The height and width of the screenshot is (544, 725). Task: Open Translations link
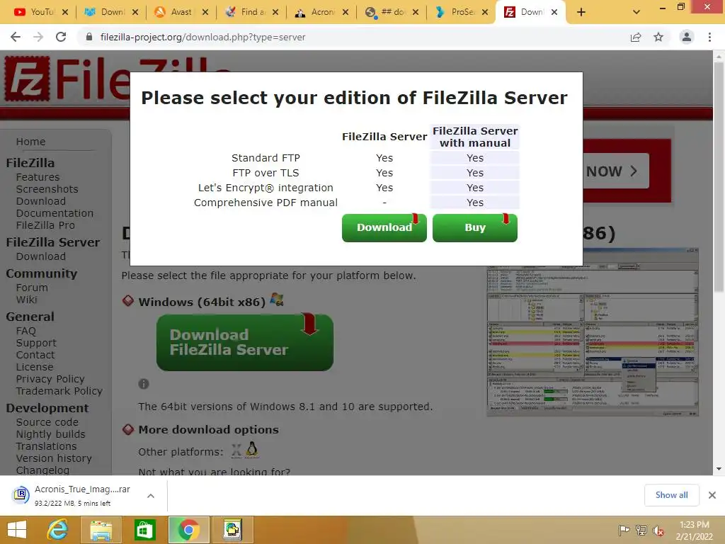[x=46, y=446]
